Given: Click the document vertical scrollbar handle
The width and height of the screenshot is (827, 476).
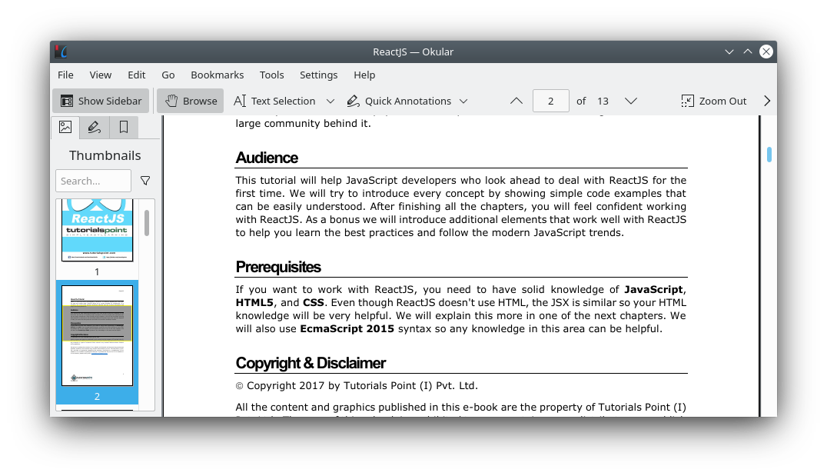Looking at the screenshot, I should [769, 155].
